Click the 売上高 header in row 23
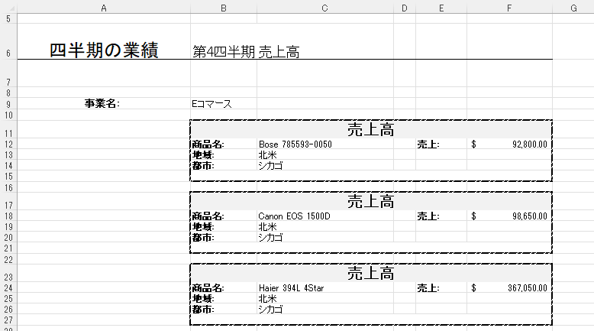 (371, 273)
